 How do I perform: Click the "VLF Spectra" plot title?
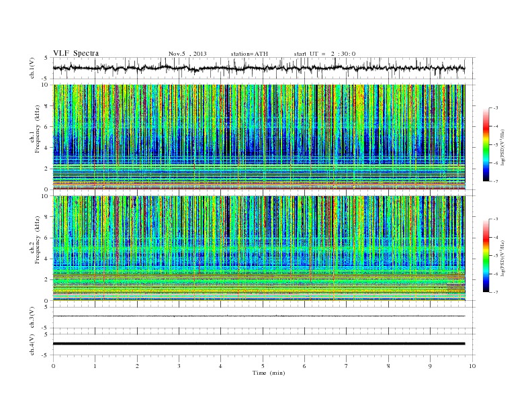76,53
